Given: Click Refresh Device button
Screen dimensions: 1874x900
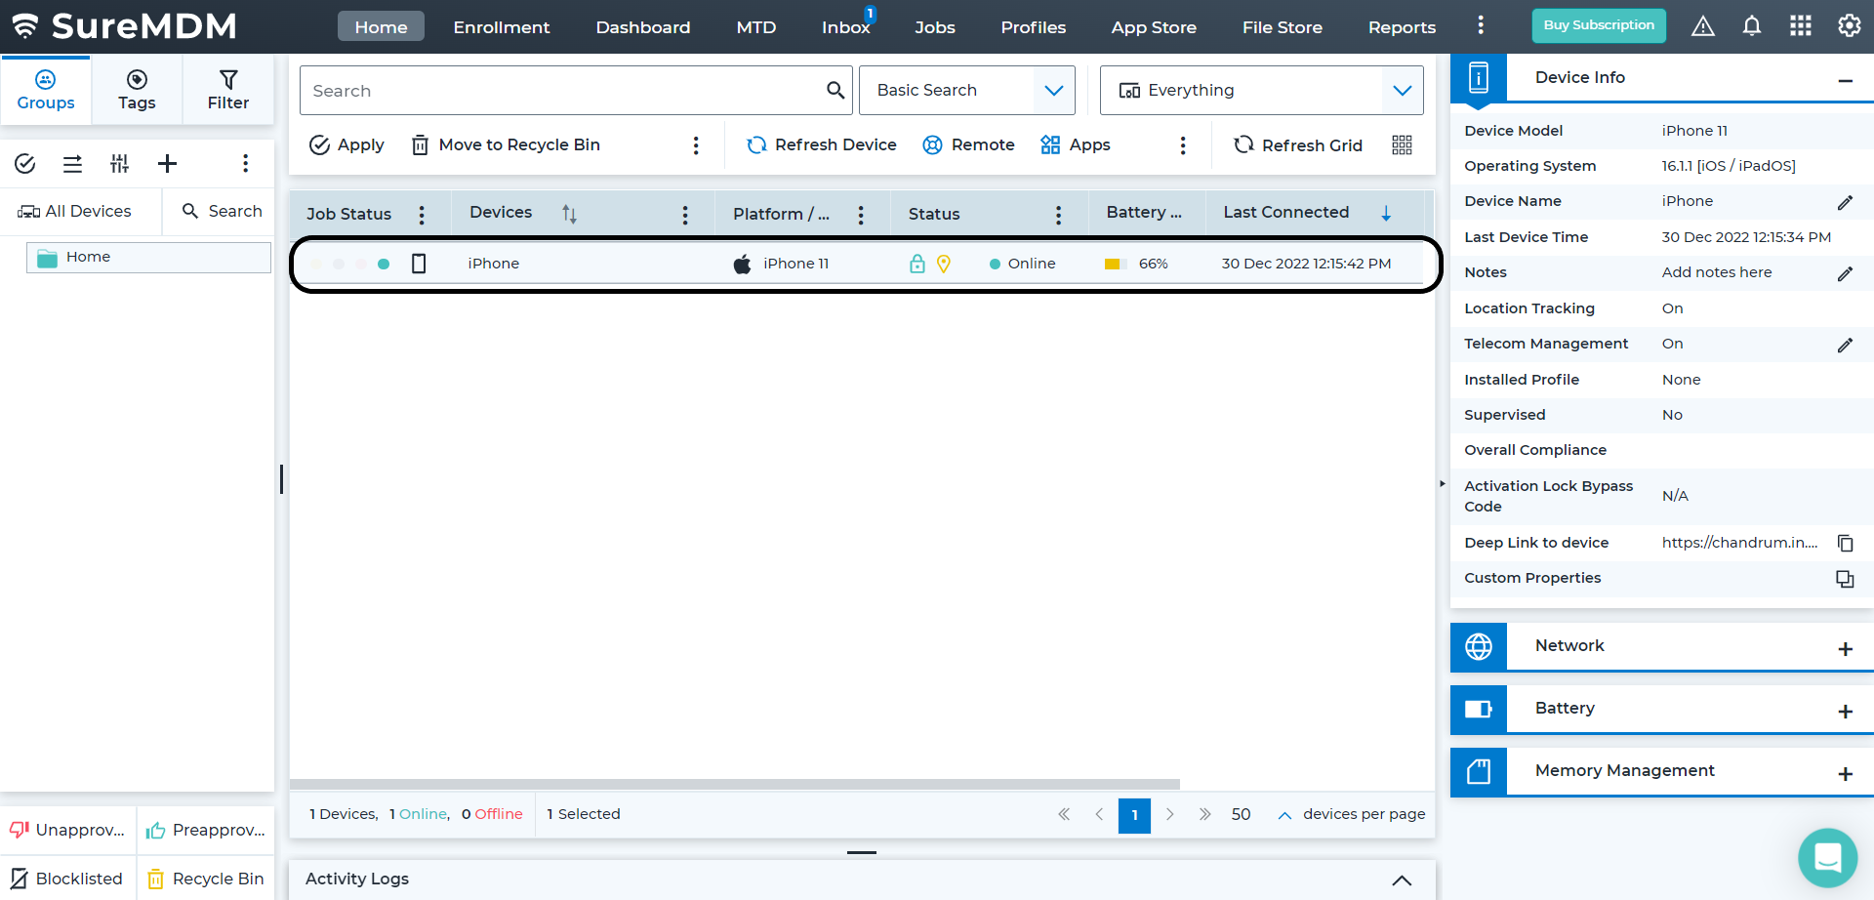Looking at the screenshot, I should coord(821,145).
